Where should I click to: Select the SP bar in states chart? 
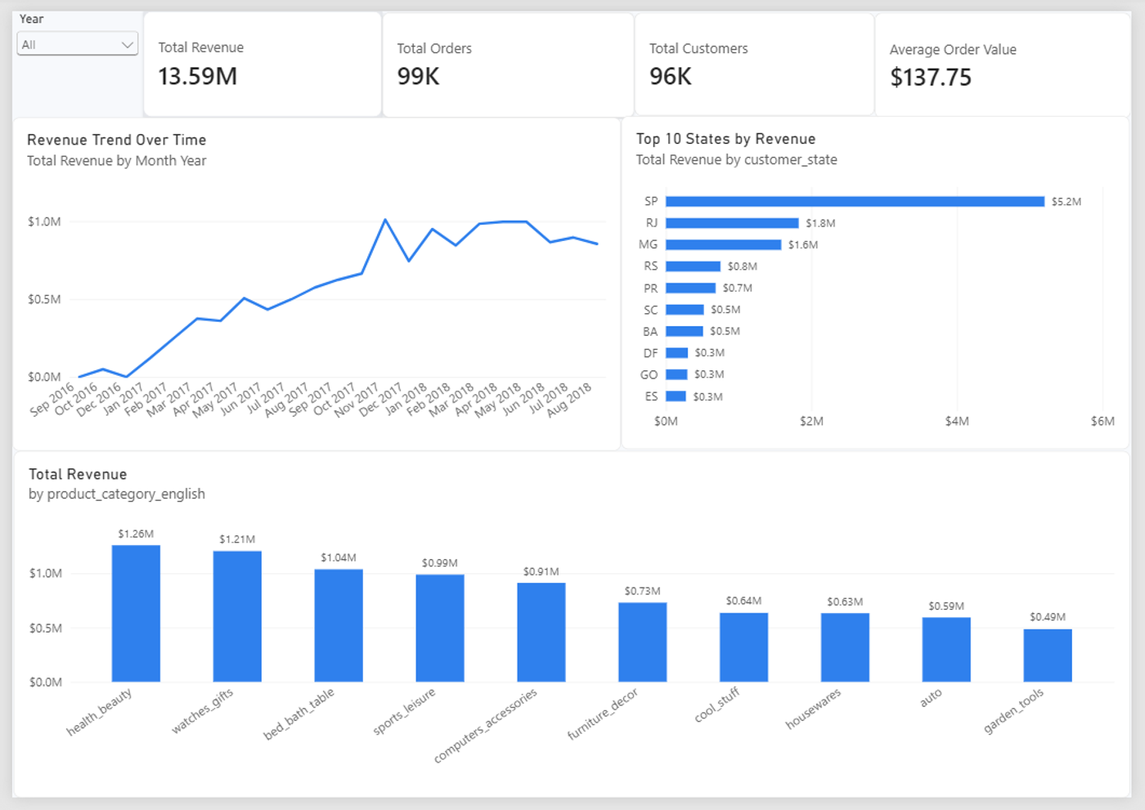[855, 201]
